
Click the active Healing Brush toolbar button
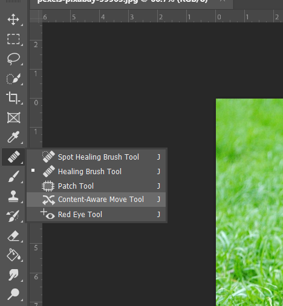click(13, 157)
